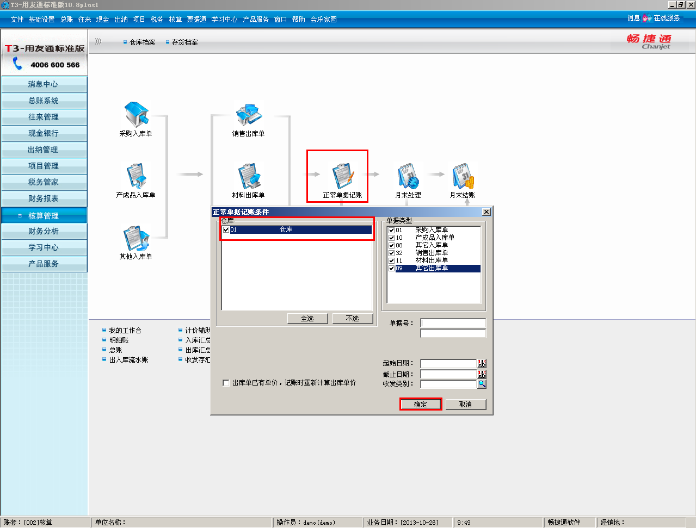
Task: Click 不选 button in warehouse panel
Action: (x=353, y=319)
